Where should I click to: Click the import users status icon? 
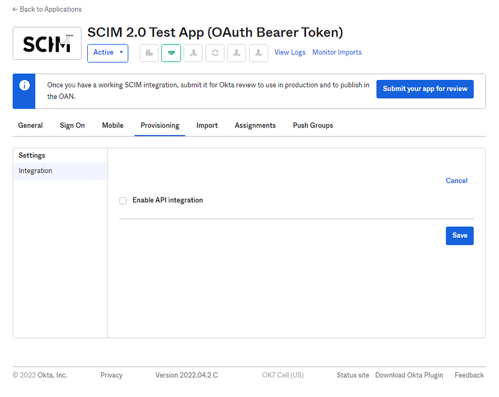[x=193, y=53]
